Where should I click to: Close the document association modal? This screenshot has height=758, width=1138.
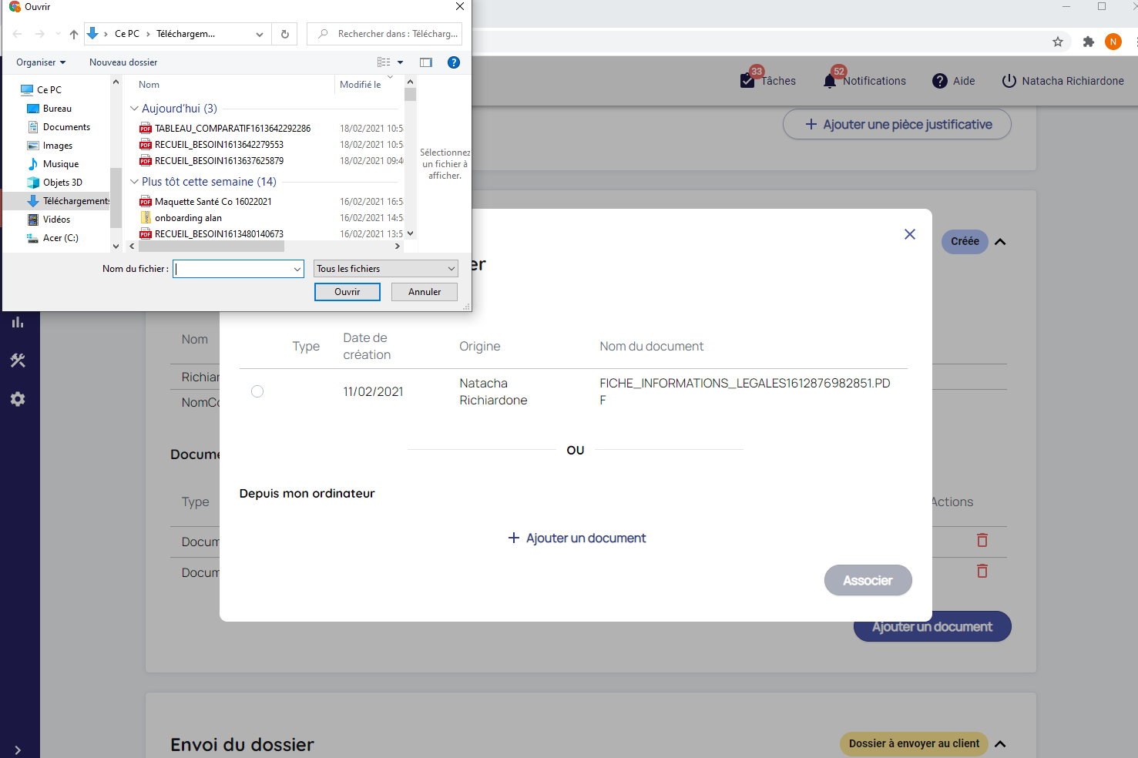point(909,234)
